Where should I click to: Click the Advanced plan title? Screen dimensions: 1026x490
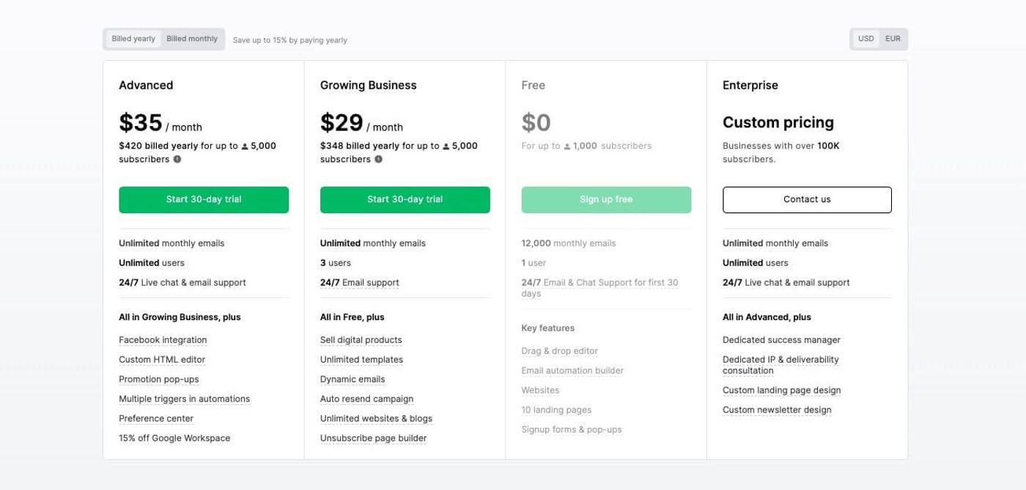pos(146,85)
